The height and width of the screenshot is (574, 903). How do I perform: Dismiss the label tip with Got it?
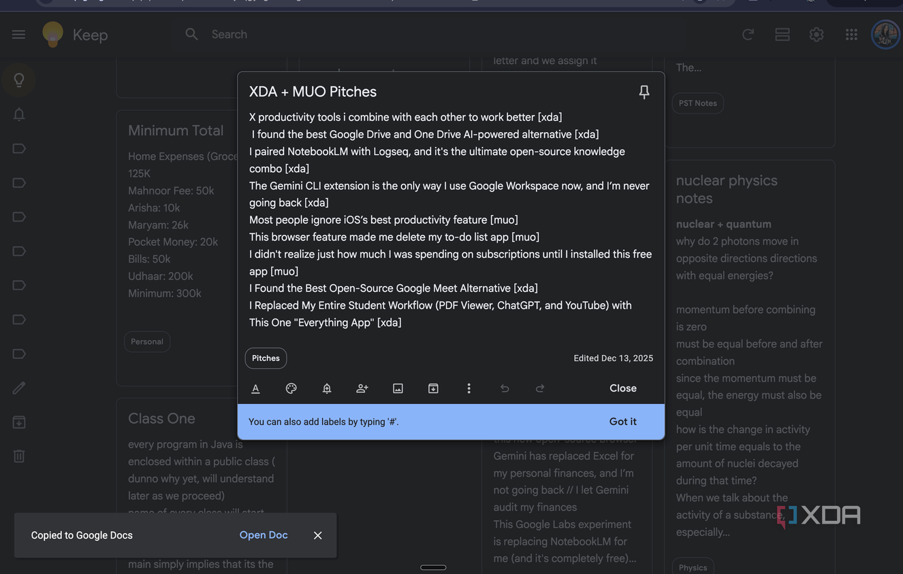pos(623,422)
